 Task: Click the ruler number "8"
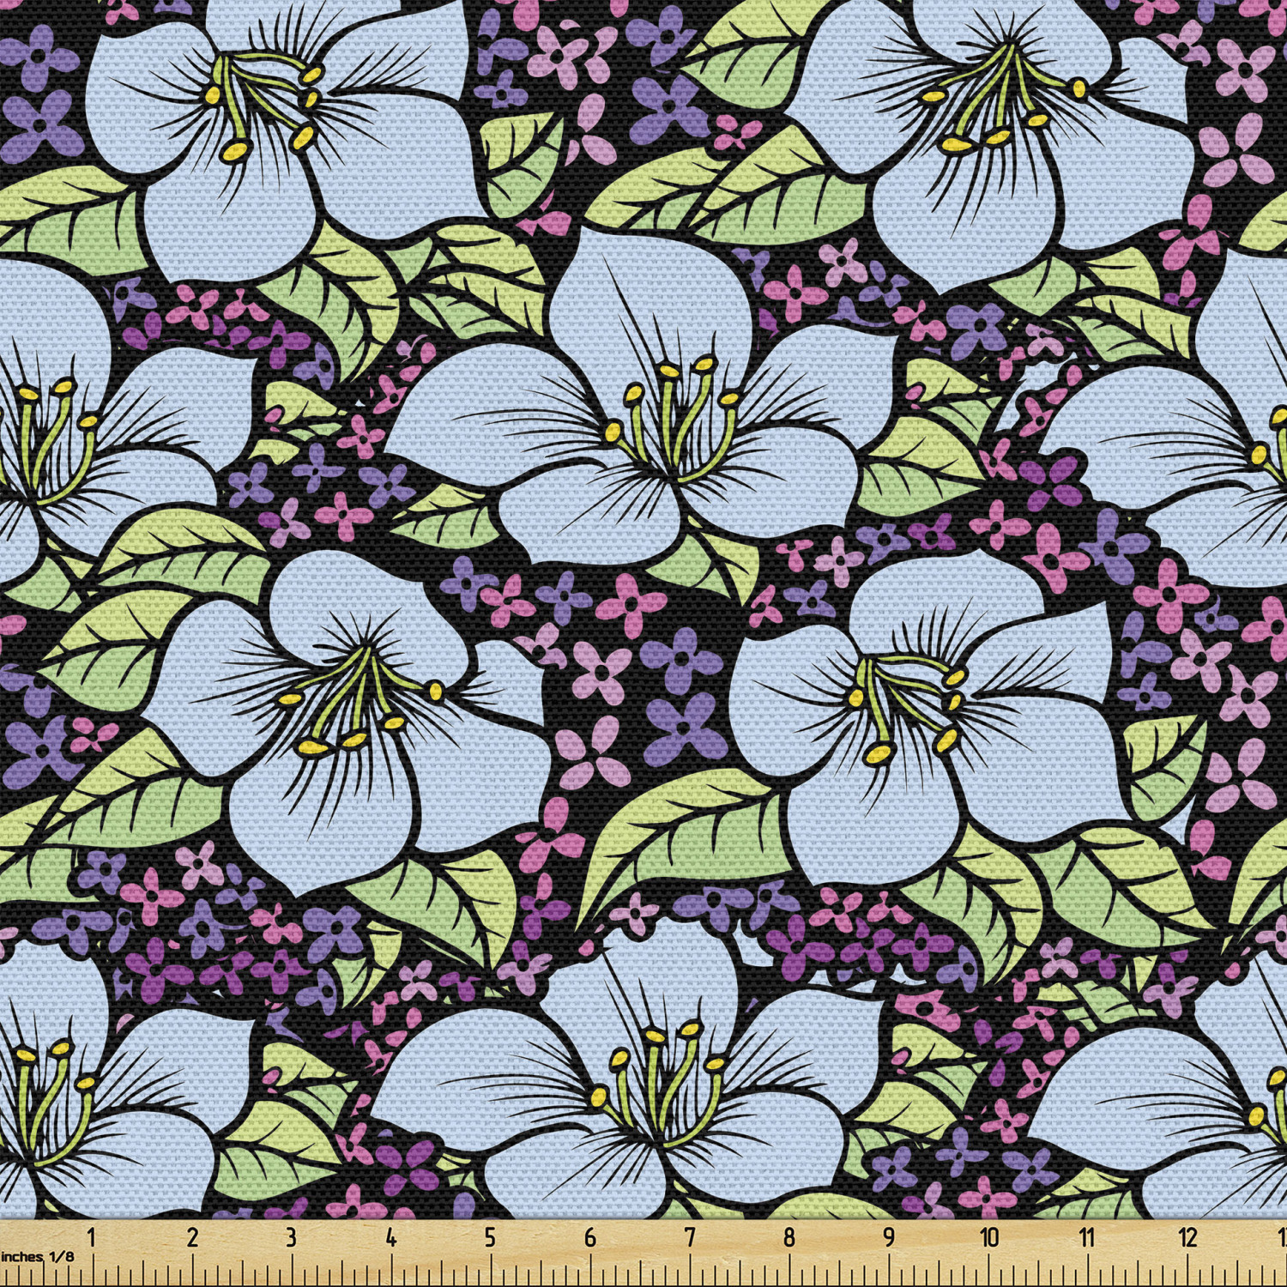tap(789, 1237)
